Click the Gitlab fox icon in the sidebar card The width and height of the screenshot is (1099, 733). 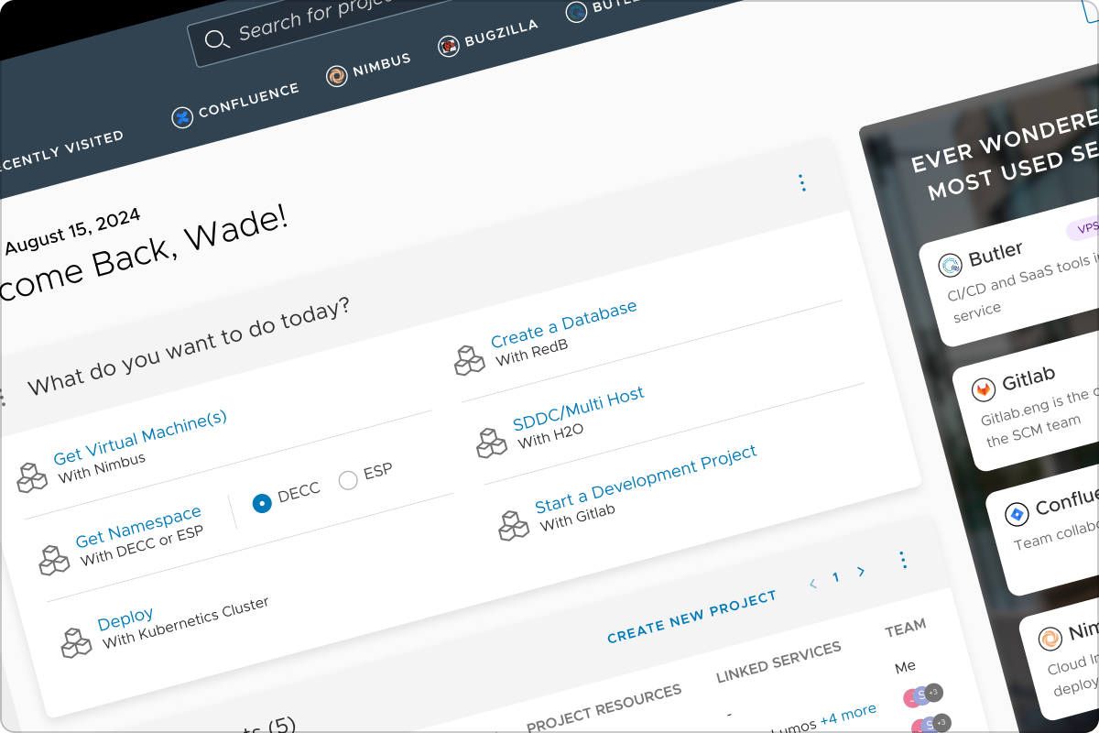(x=984, y=389)
